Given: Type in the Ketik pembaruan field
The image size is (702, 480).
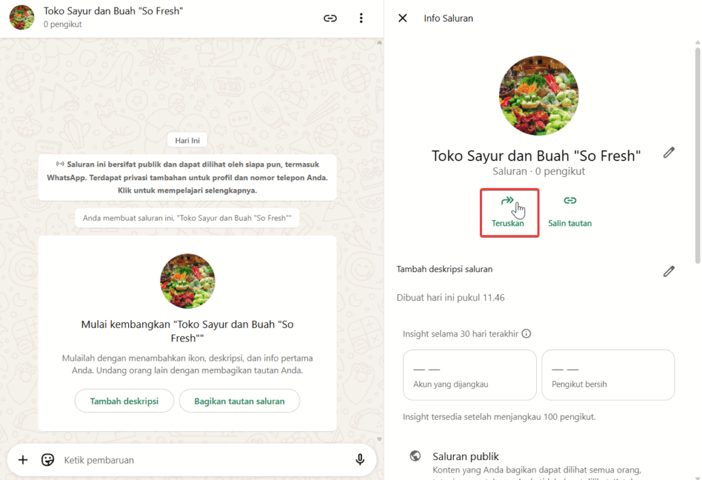Looking at the screenshot, I should coord(199,460).
